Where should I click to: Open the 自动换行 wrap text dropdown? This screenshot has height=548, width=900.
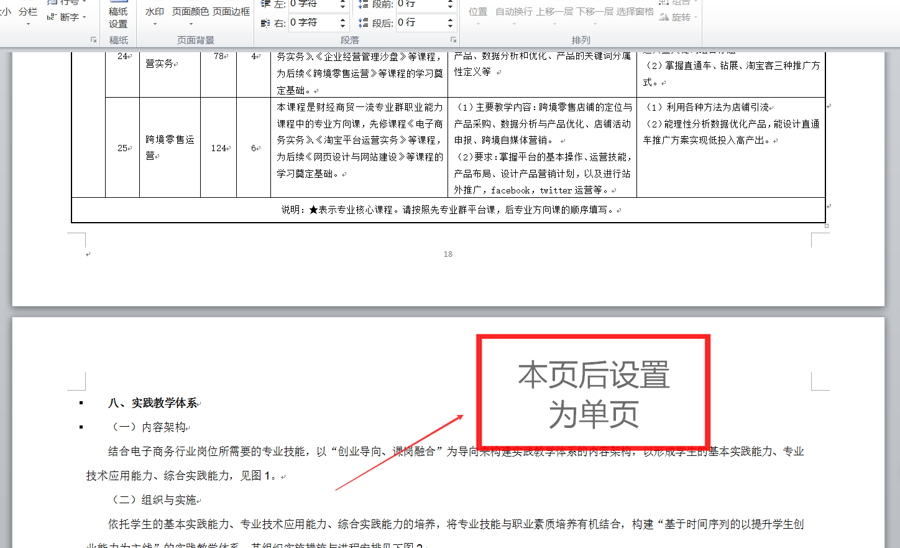pos(513,16)
